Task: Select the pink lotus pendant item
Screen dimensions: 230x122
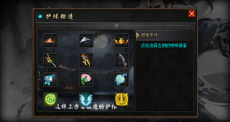Action: 86,80
